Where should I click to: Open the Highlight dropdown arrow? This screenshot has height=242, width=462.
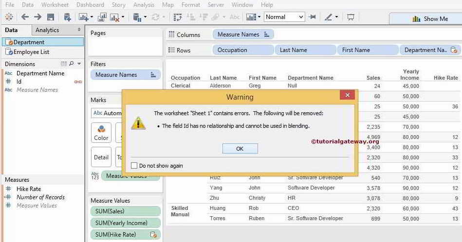pyautogui.click(x=336, y=17)
